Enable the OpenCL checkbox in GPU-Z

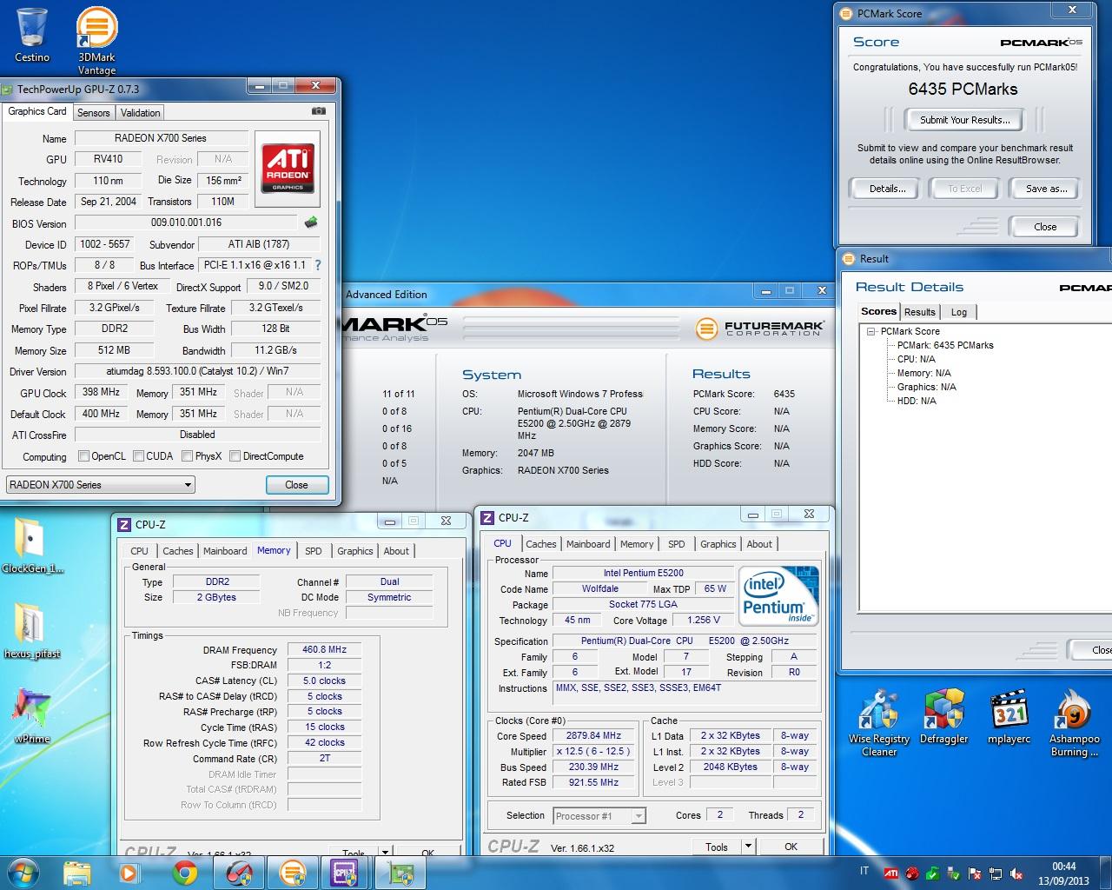click(x=83, y=456)
